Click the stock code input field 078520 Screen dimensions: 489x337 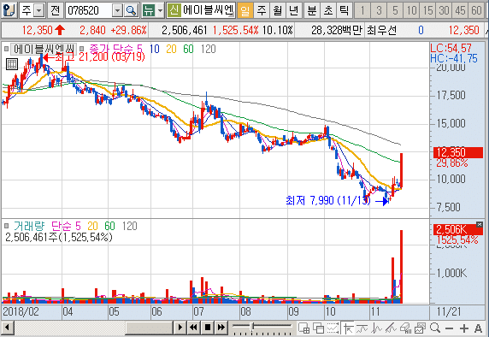[89, 11]
